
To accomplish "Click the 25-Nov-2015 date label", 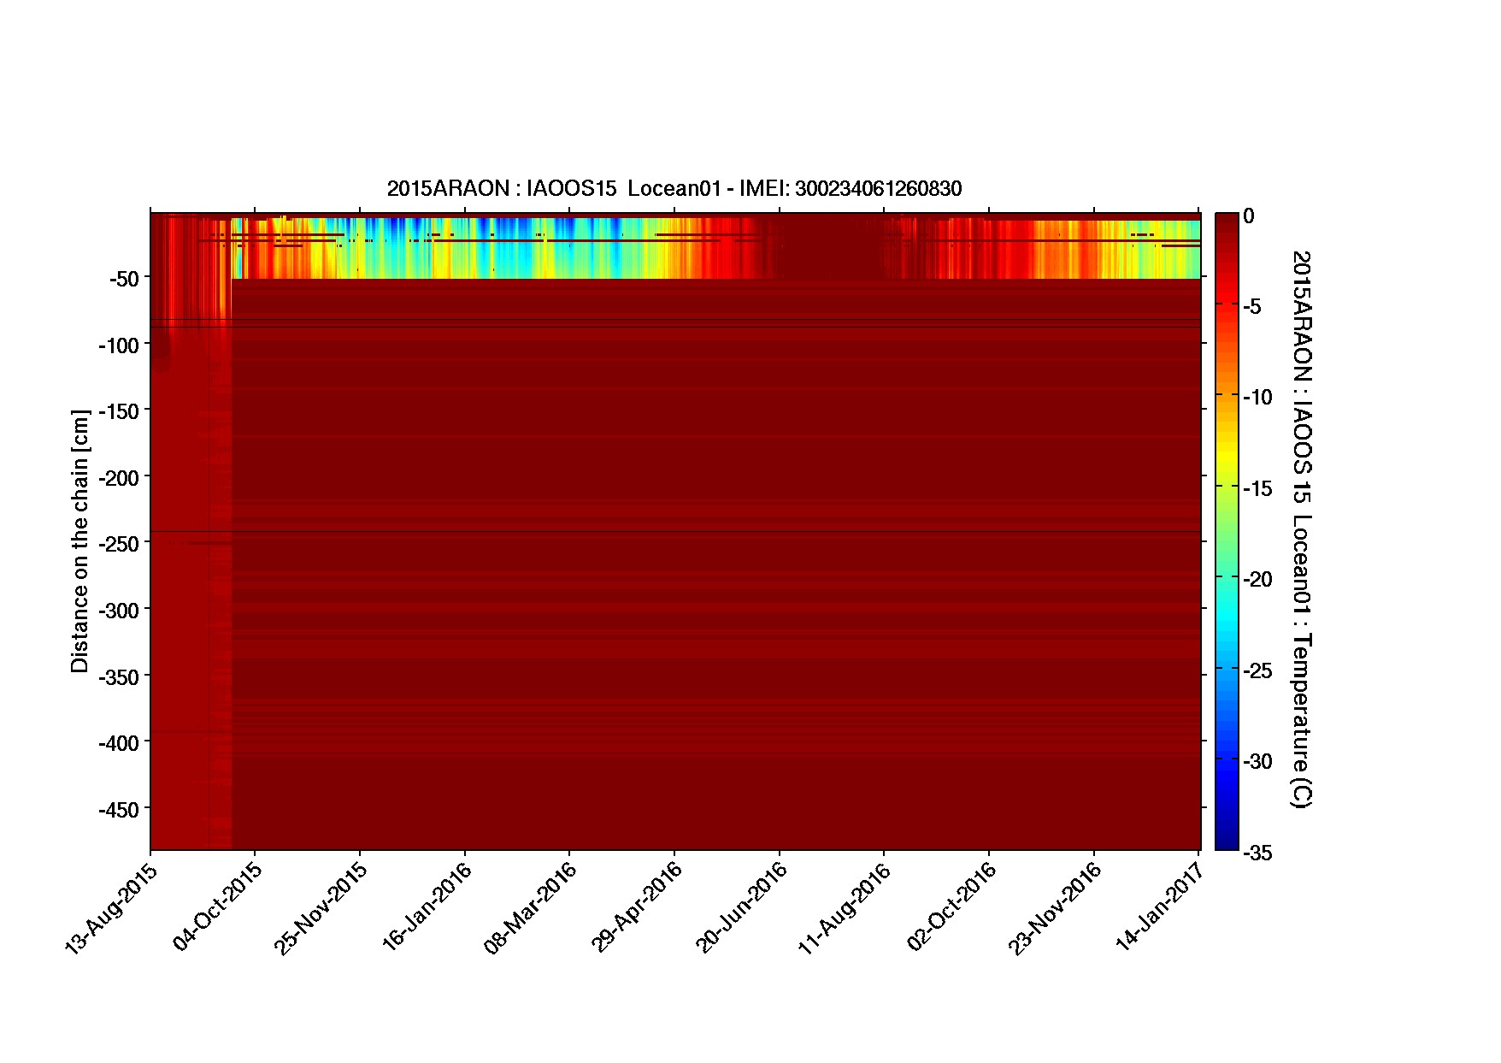I will pos(321,907).
